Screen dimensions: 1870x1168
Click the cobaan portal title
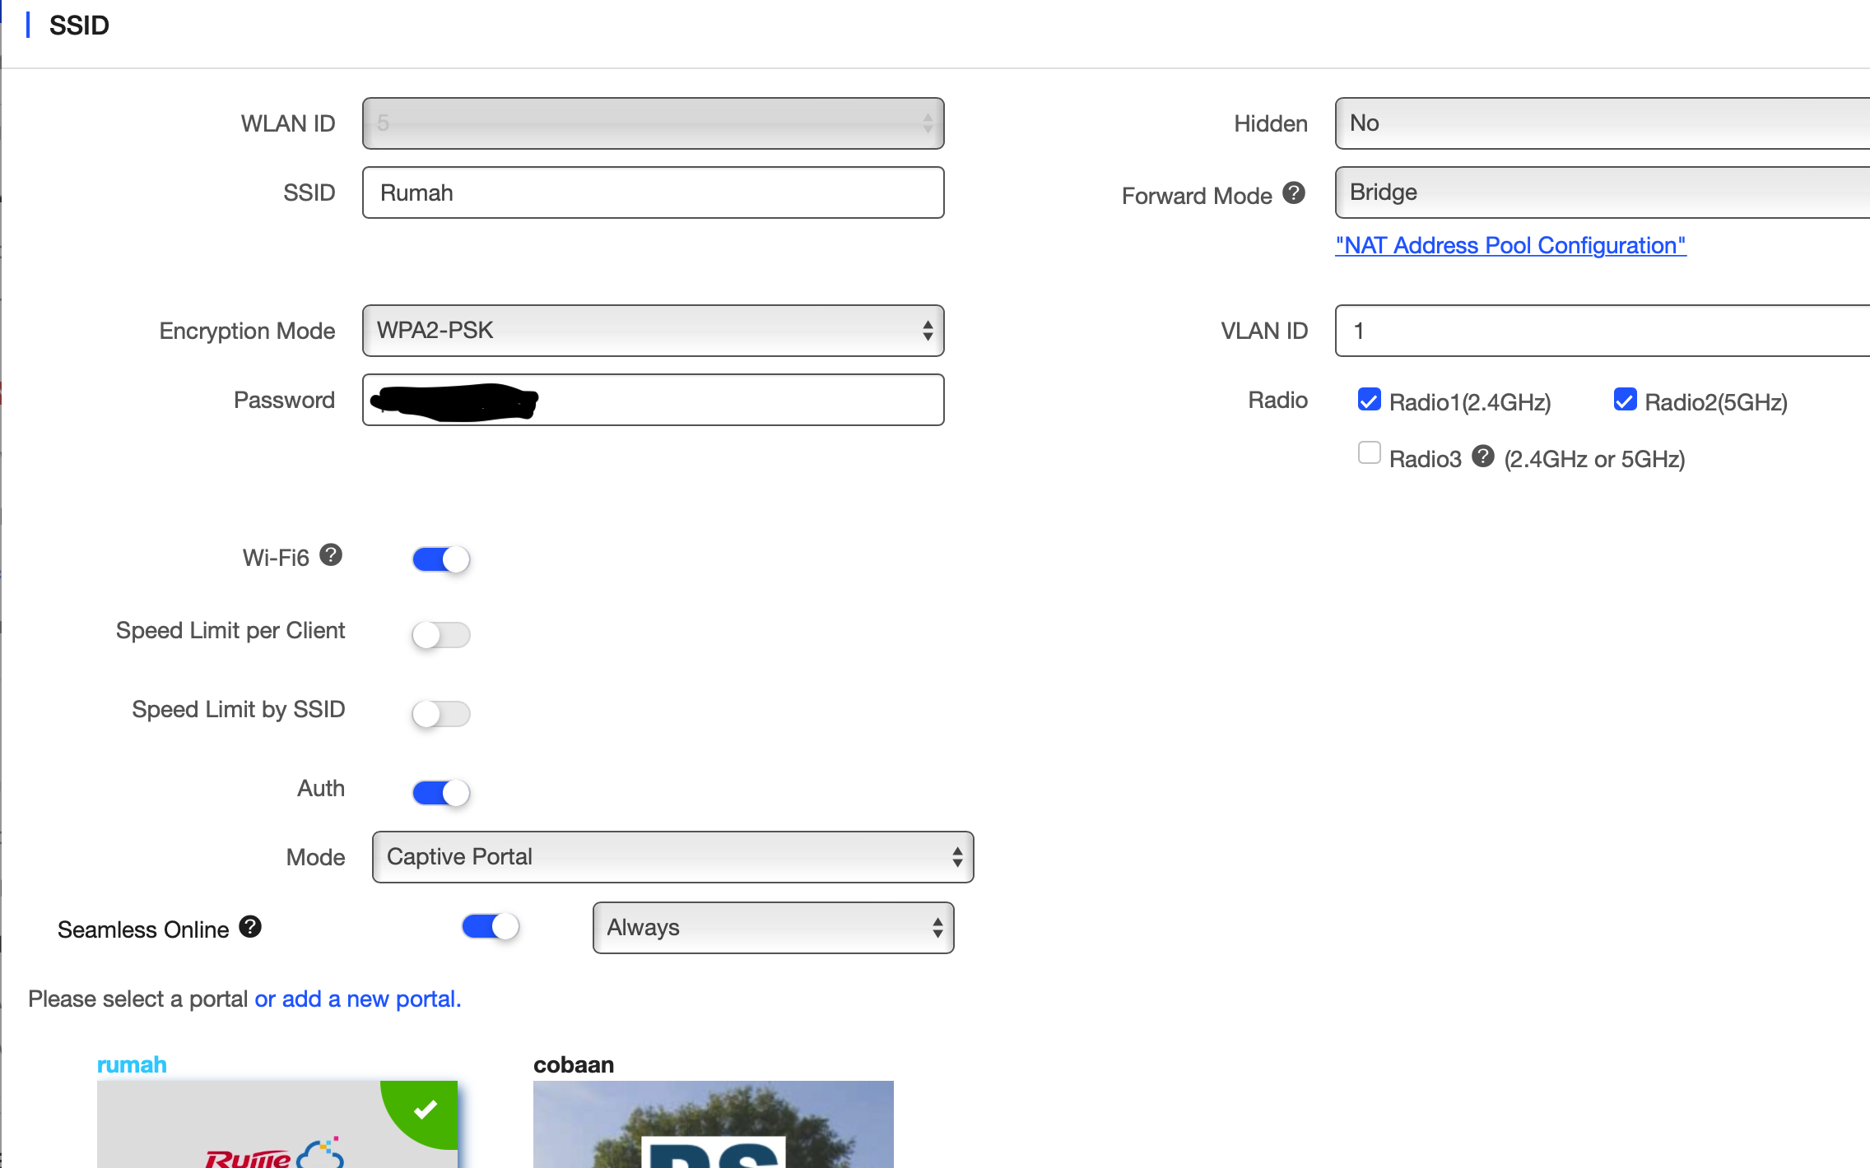click(x=574, y=1064)
